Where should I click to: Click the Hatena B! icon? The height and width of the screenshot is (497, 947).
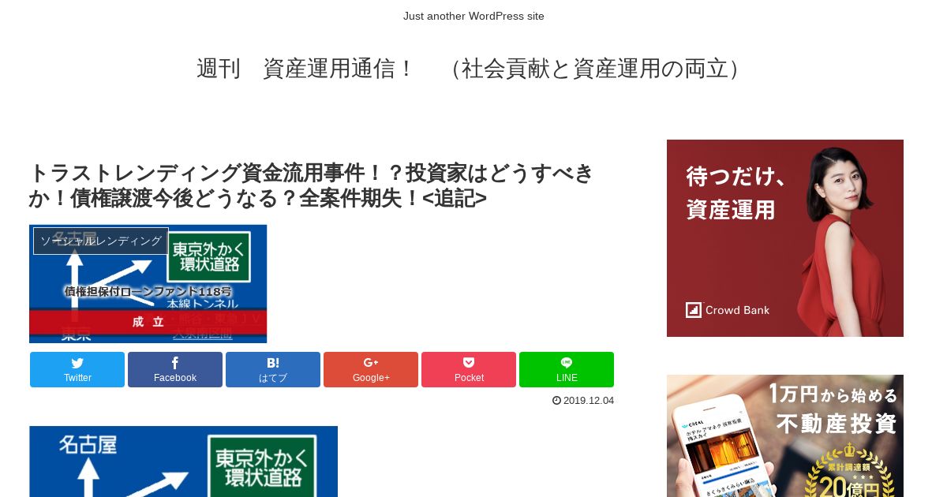pos(273,363)
